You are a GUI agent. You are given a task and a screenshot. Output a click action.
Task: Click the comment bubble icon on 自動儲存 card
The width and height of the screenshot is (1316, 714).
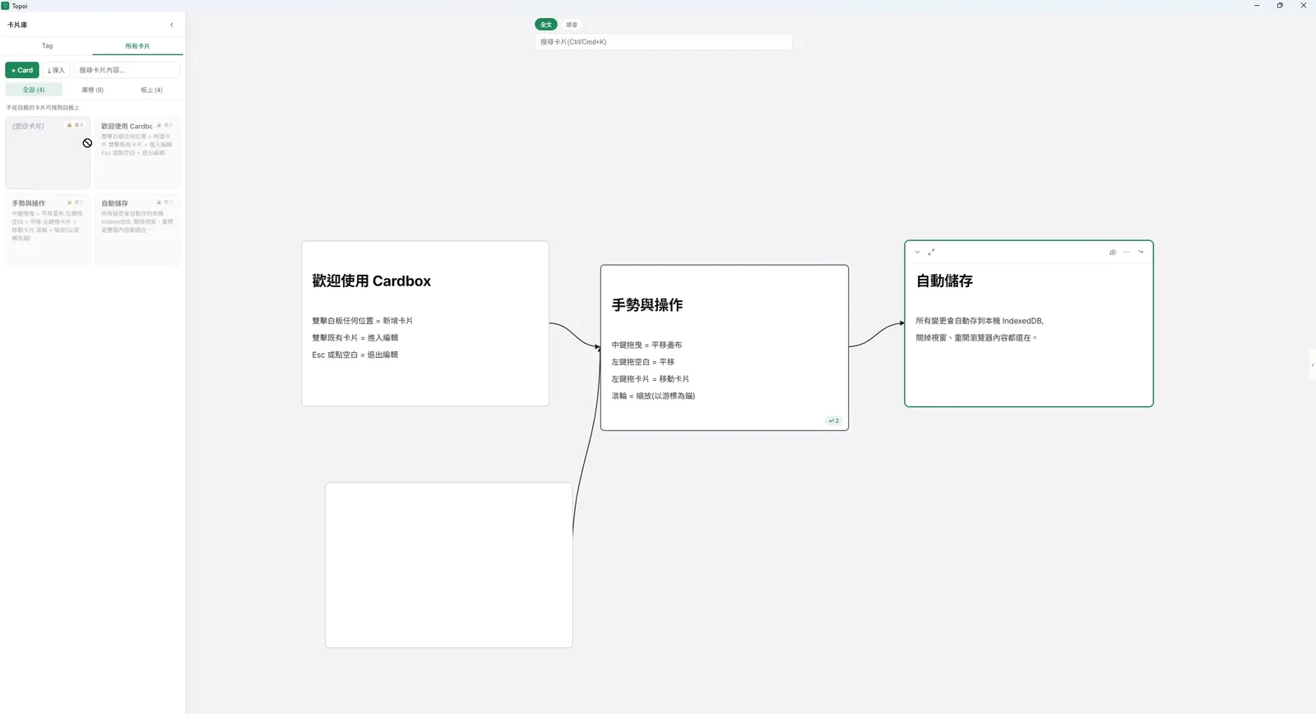(1113, 253)
